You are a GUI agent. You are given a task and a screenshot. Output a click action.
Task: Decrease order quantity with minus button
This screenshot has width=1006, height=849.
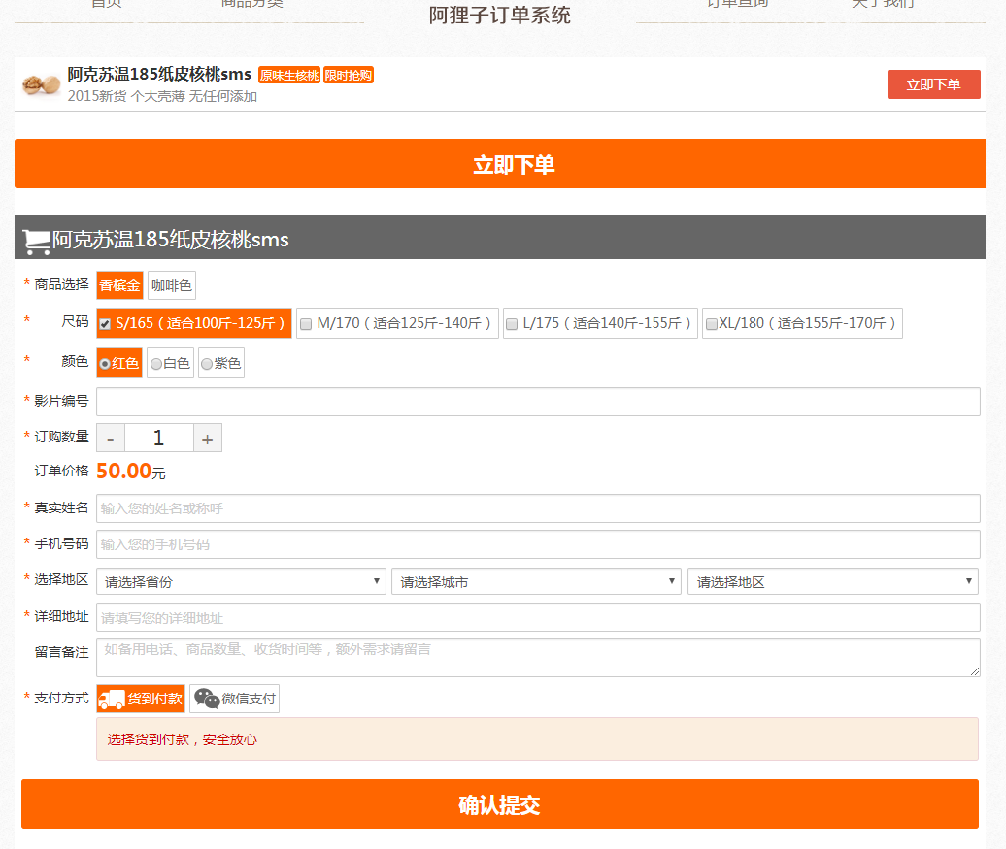point(111,439)
